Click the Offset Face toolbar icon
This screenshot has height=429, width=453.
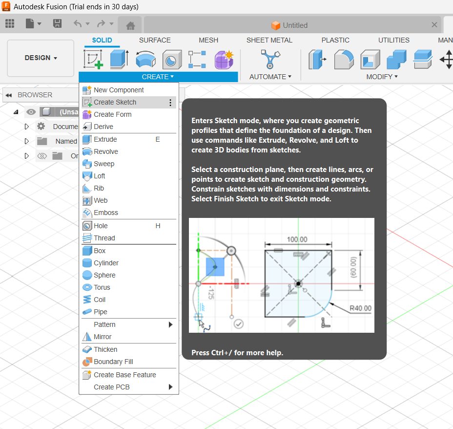(423, 59)
